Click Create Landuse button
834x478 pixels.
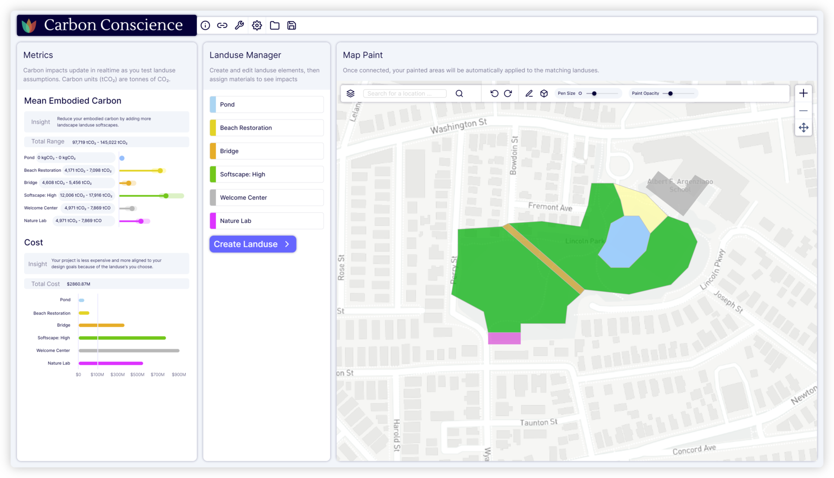tap(253, 244)
